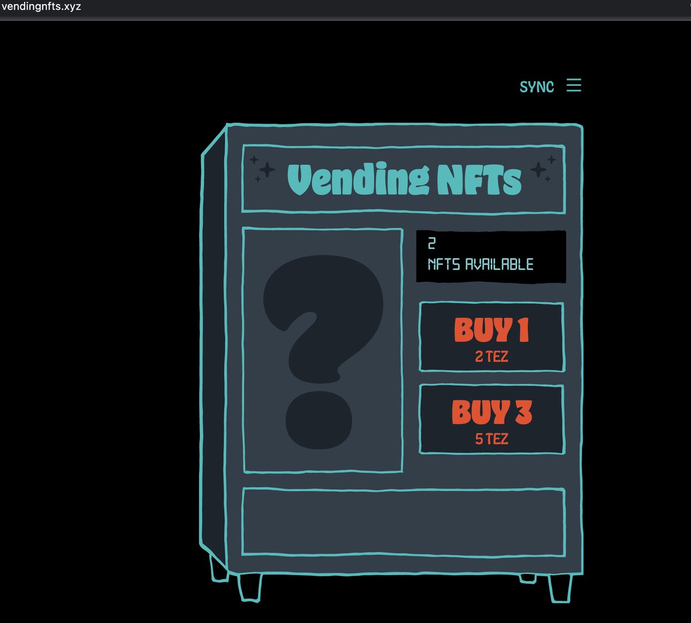Click the 2 TEZ price label

click(491, 357)
